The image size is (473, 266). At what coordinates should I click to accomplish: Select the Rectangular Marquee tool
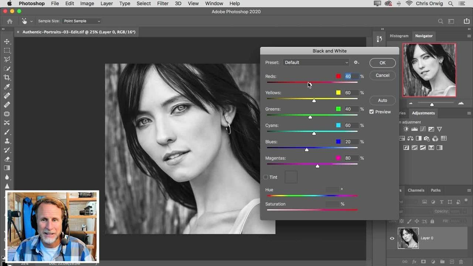point(7,51)
